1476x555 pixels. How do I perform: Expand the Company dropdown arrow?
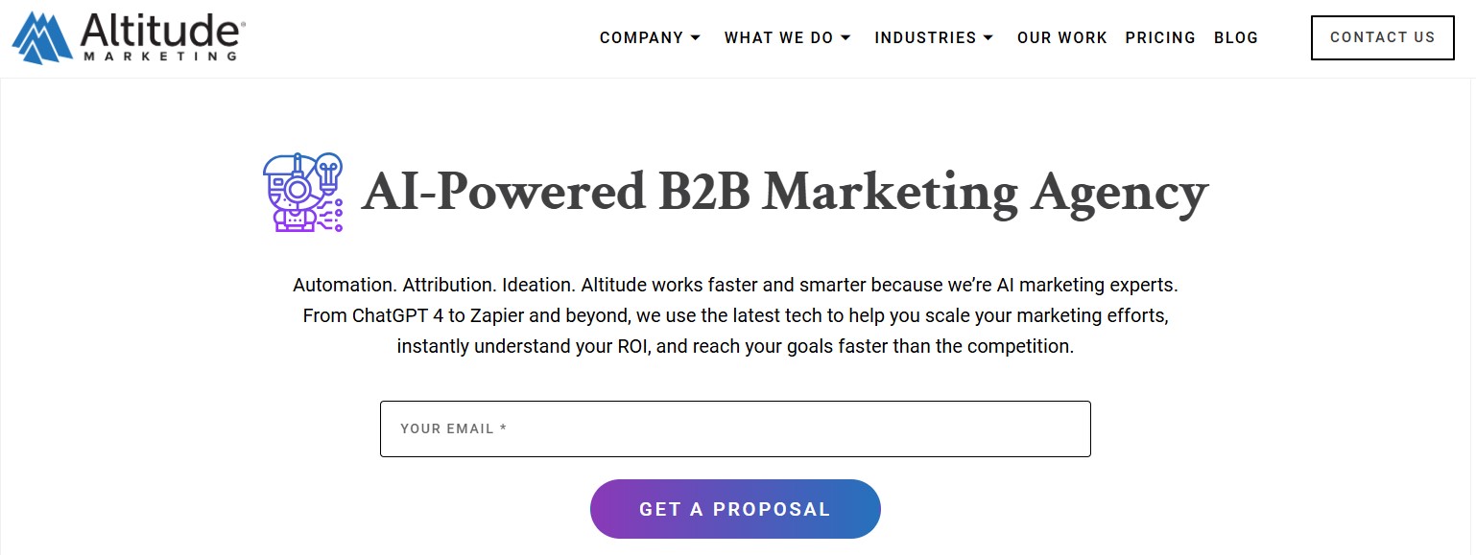click(696, 38)
